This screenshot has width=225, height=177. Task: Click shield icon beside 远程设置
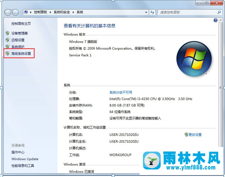7,40
